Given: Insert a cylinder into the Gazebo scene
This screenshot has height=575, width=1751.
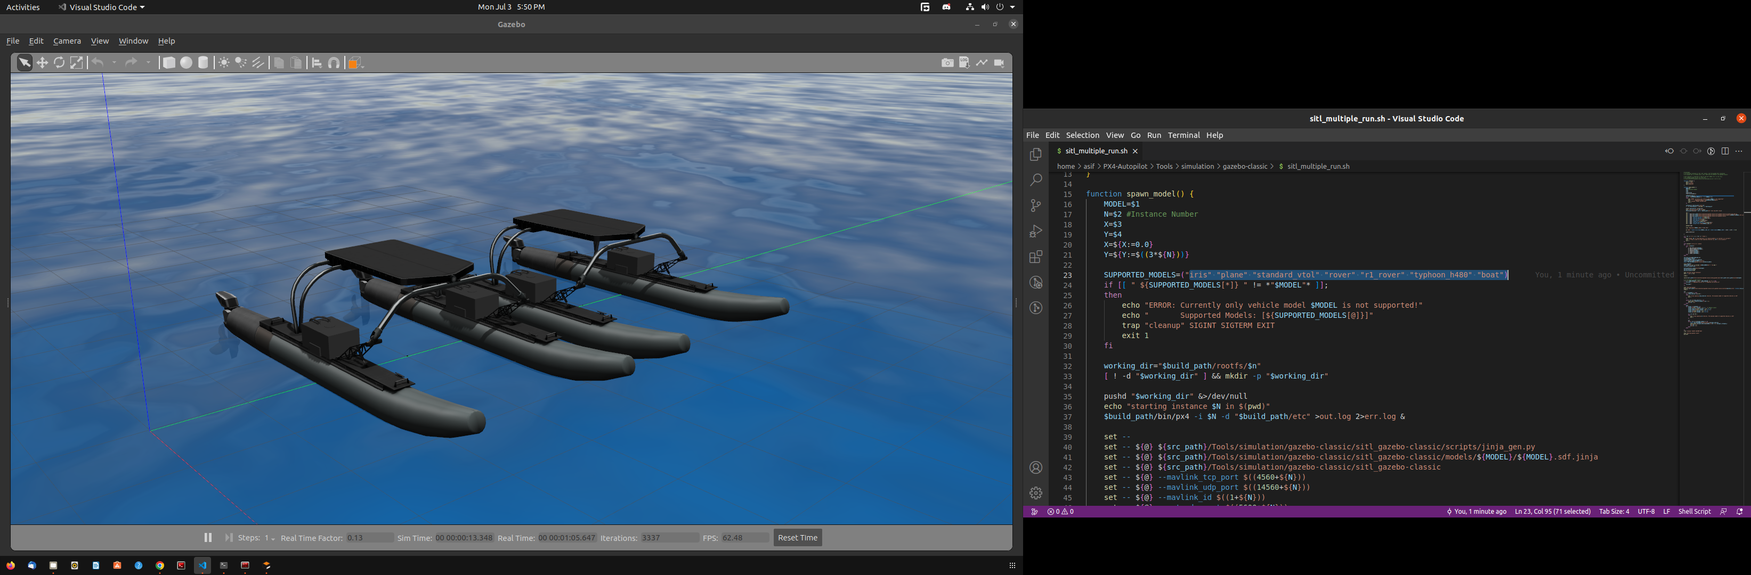Looking at the screenshot, I should [203, 62].
